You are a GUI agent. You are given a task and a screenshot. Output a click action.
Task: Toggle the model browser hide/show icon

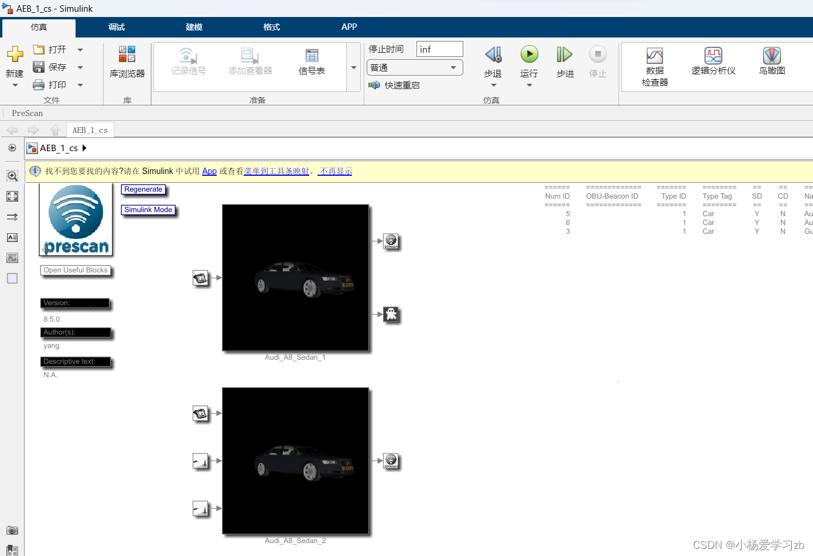[x=12, y=148]
